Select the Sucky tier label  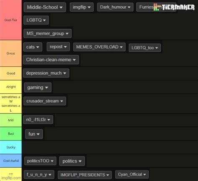[x=11, y=147]
